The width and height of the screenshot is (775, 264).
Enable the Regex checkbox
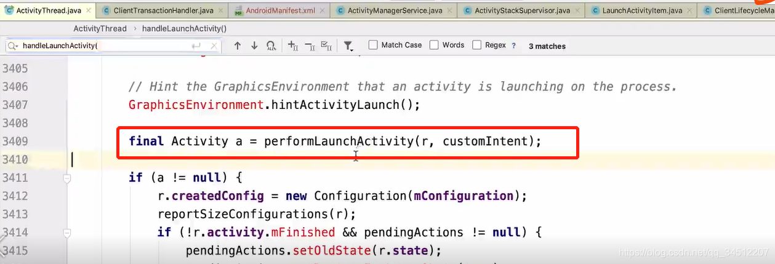[477, 45]
